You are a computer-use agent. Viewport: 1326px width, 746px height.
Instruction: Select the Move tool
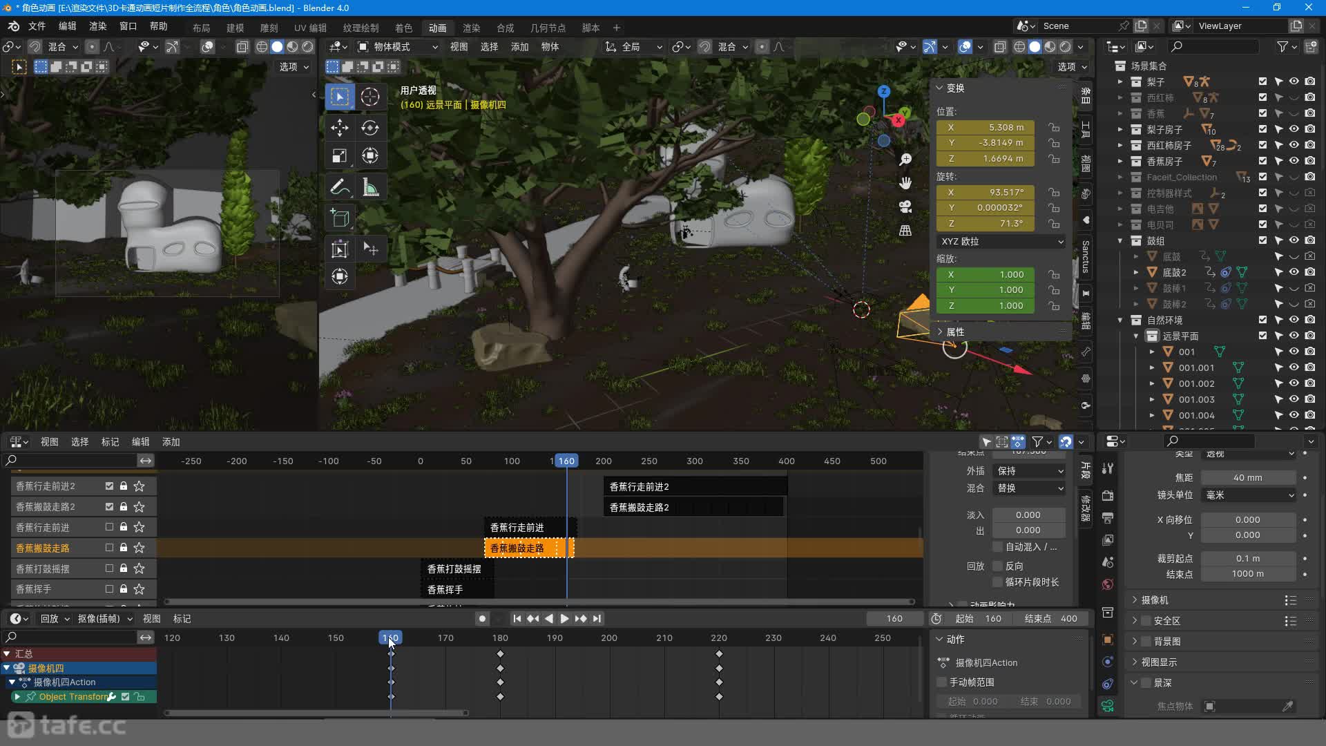pyautogui.click(x=339, y=128)
